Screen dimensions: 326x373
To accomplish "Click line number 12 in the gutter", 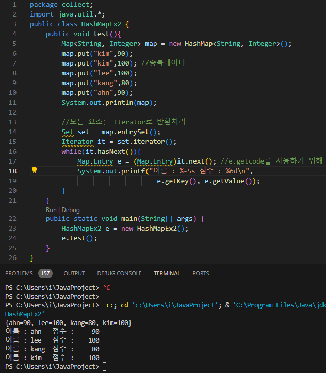I will point(12,112).
